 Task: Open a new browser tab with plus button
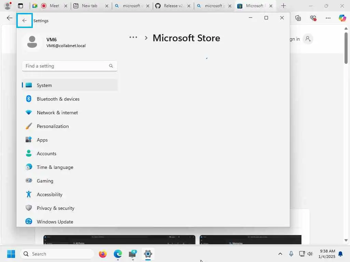pyautogui.click(x=283, y=6)
